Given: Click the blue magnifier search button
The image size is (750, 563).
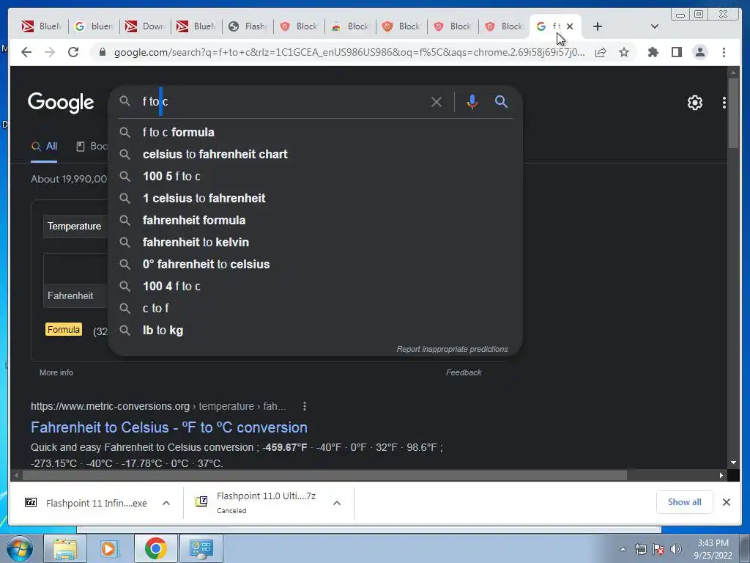Looking at the screenshot, I should point(501,101).
